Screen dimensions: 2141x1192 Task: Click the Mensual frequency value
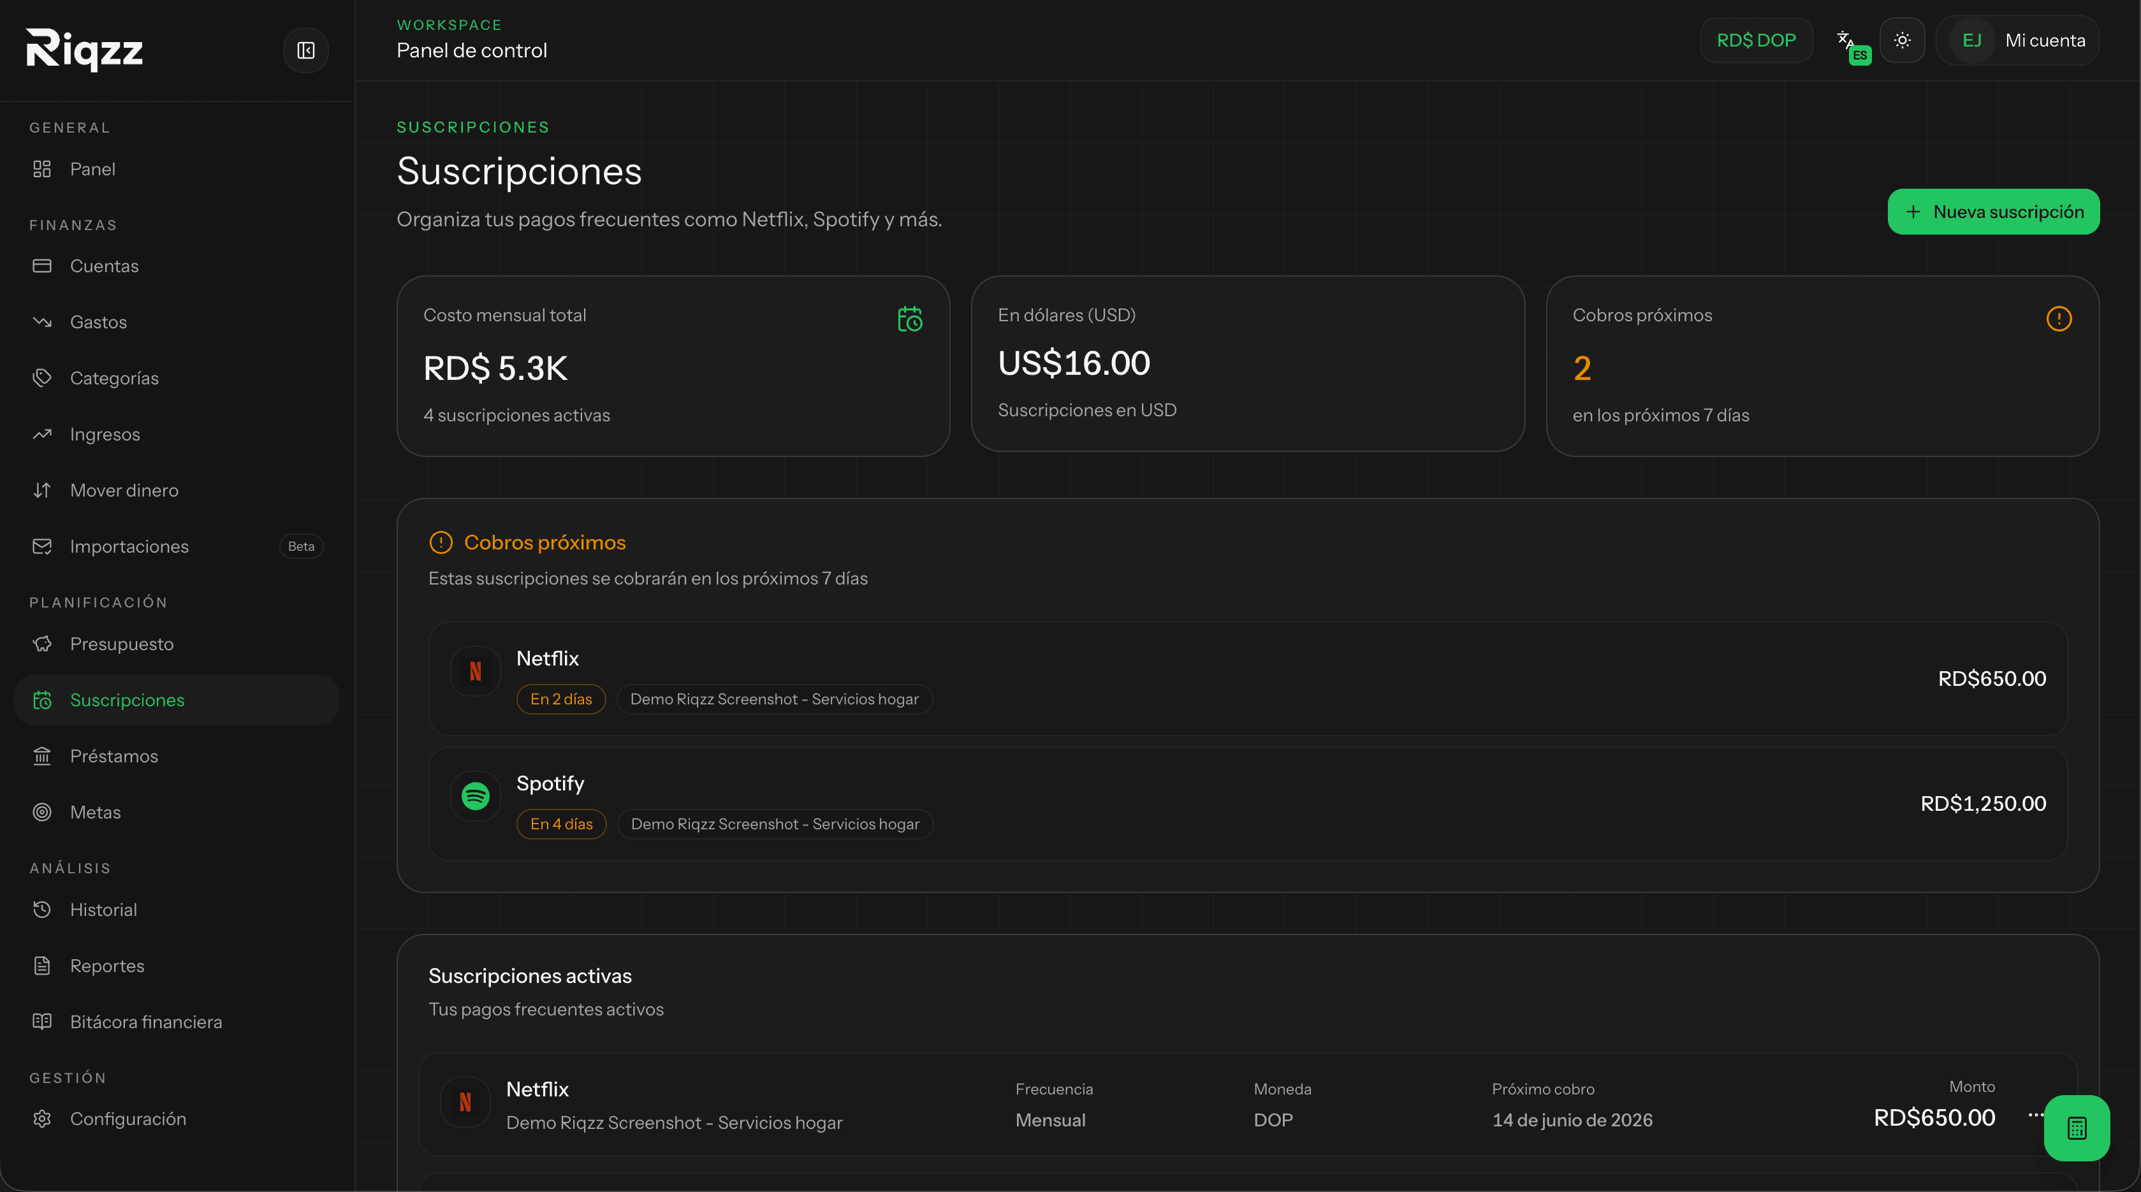tap(1049, 1121)
